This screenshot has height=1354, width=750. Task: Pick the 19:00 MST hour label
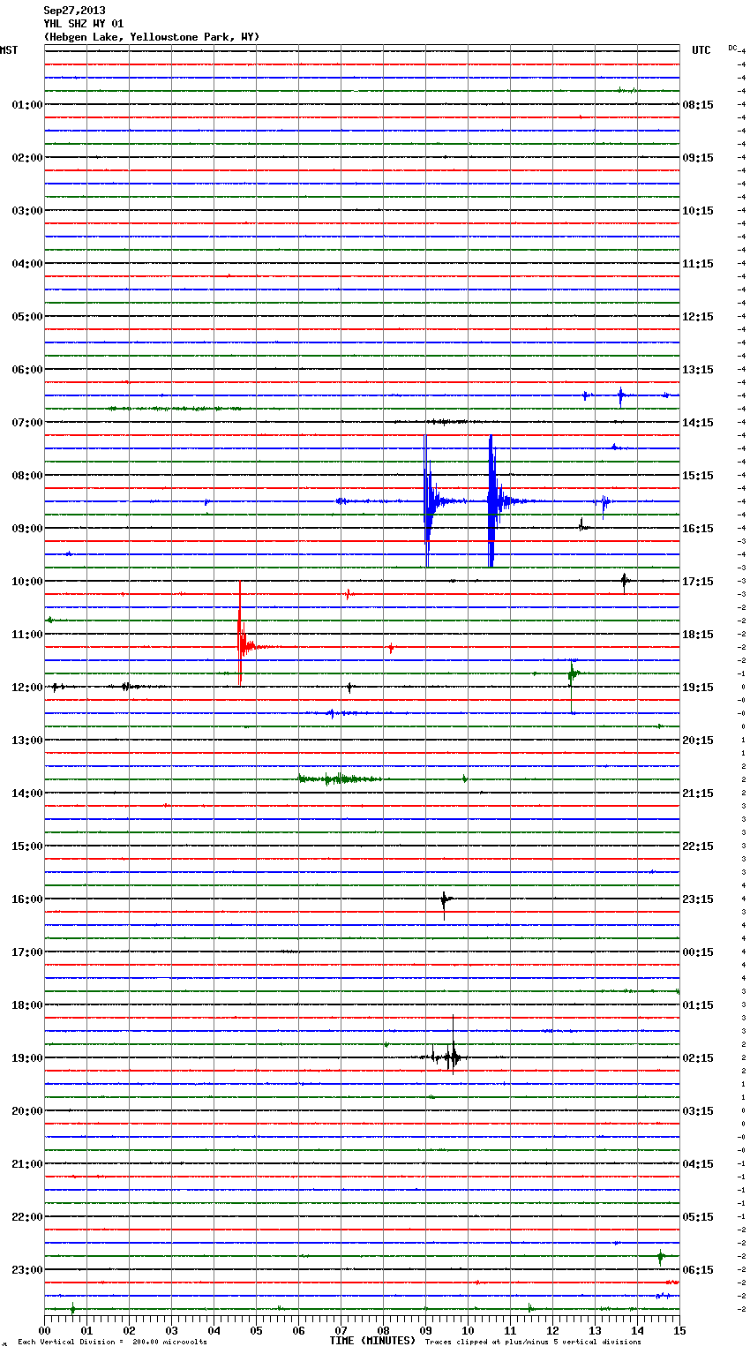coord(26,1058)
